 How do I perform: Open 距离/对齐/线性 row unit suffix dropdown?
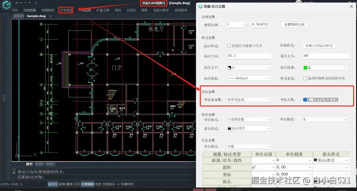263,160
